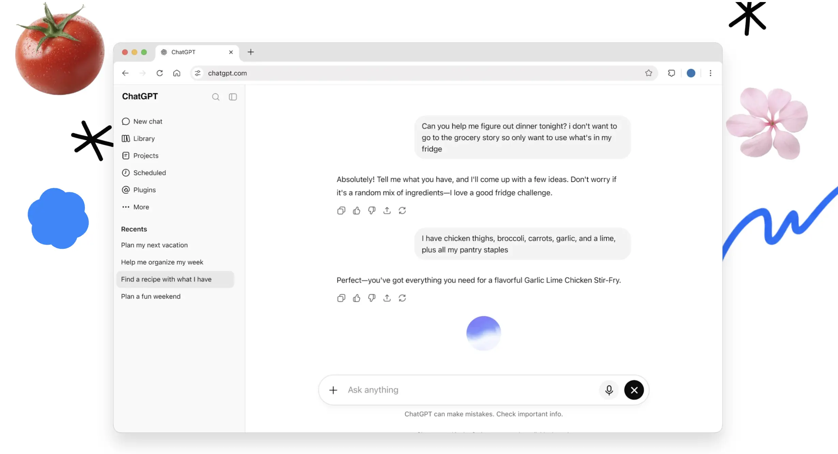Click the plus attach button in composer
The width and height of the screenshot is (838, 454).
coord(333,390)
